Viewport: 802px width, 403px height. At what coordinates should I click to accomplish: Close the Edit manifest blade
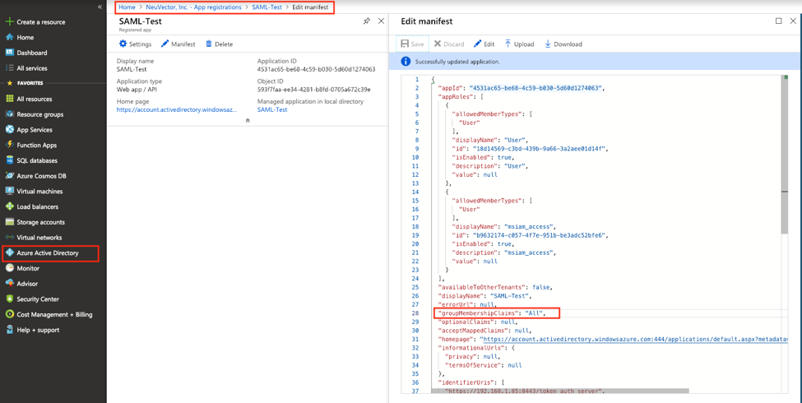[x=794, y=21]
